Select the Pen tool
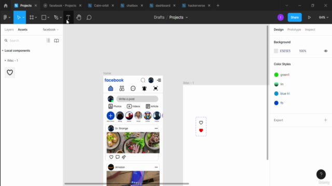The height and width of the screenshot is (186, 332). coord(56,17)
